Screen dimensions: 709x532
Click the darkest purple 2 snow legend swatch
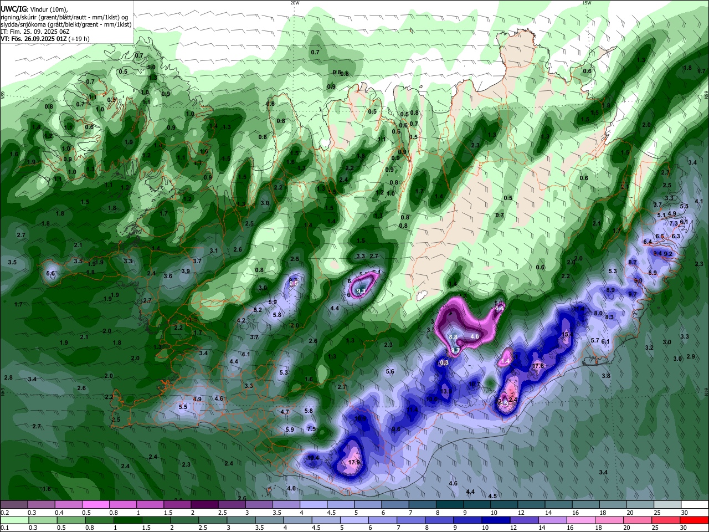204,505
